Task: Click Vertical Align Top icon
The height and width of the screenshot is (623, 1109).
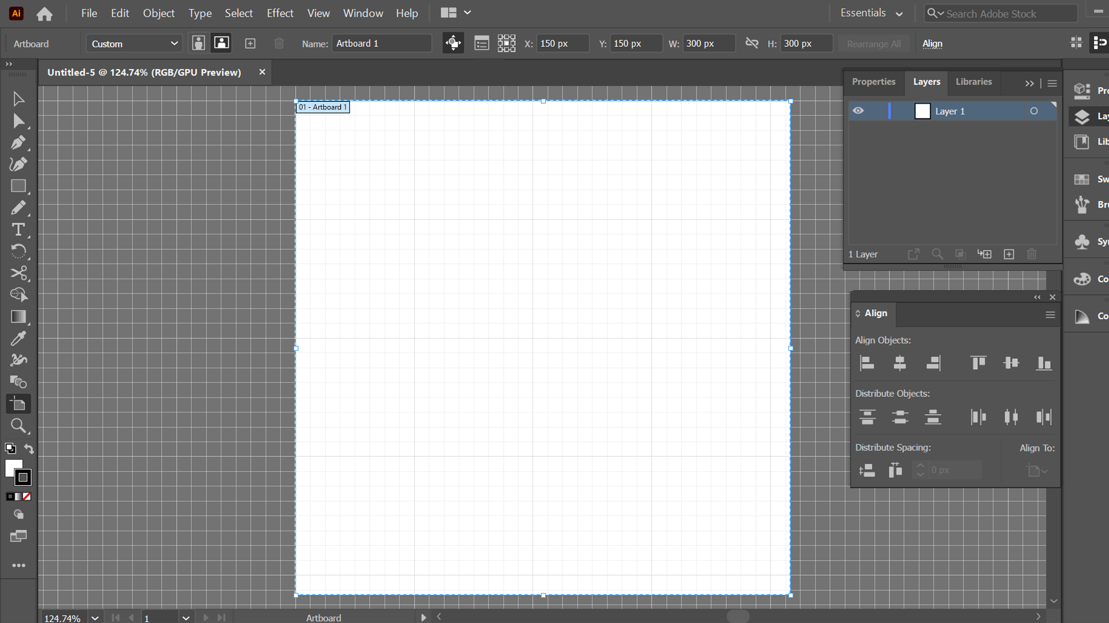Action: [978, 363]
